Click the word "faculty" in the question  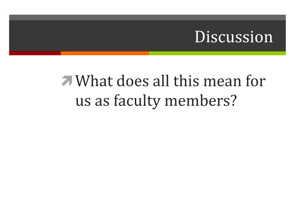pyautogui.click(x=137, y=102)
